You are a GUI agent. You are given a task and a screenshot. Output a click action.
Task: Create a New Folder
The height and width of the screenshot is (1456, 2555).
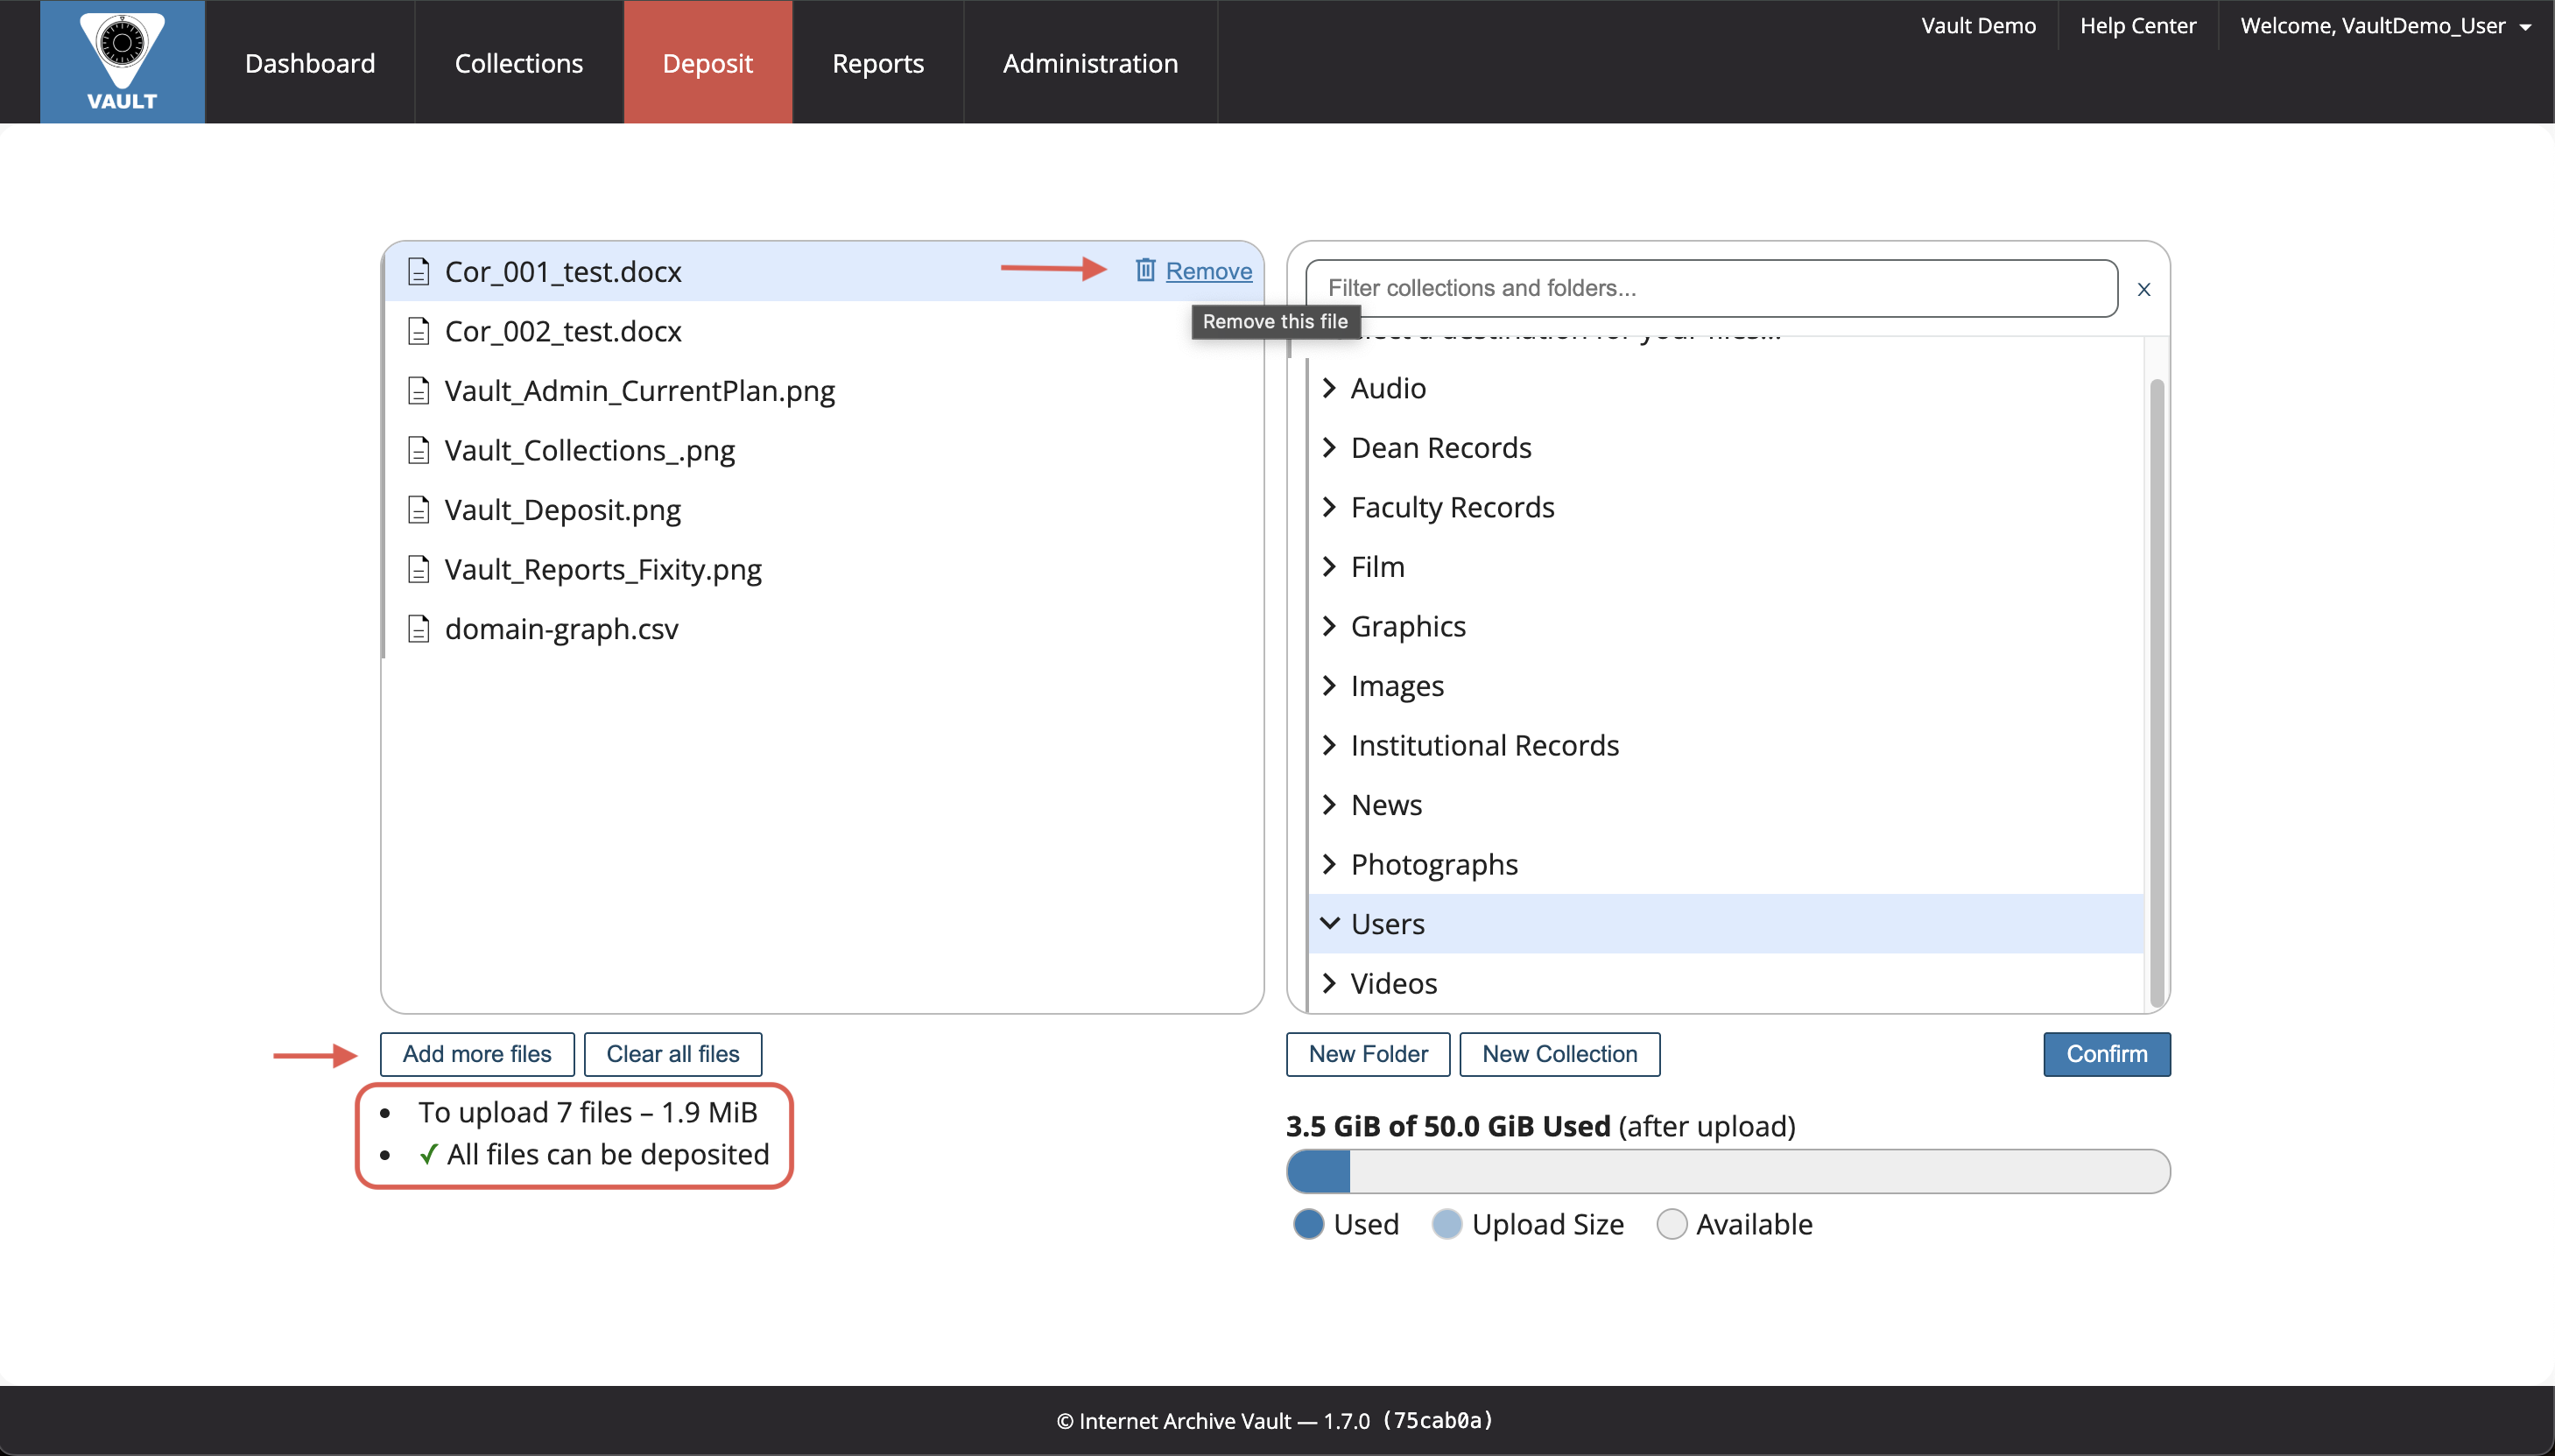click(x=1368, y=1054)
